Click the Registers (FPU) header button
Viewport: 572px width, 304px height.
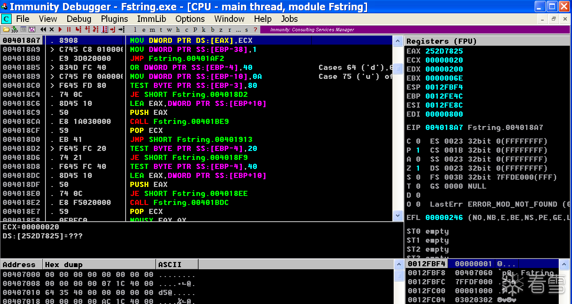(x=488, y=41)
